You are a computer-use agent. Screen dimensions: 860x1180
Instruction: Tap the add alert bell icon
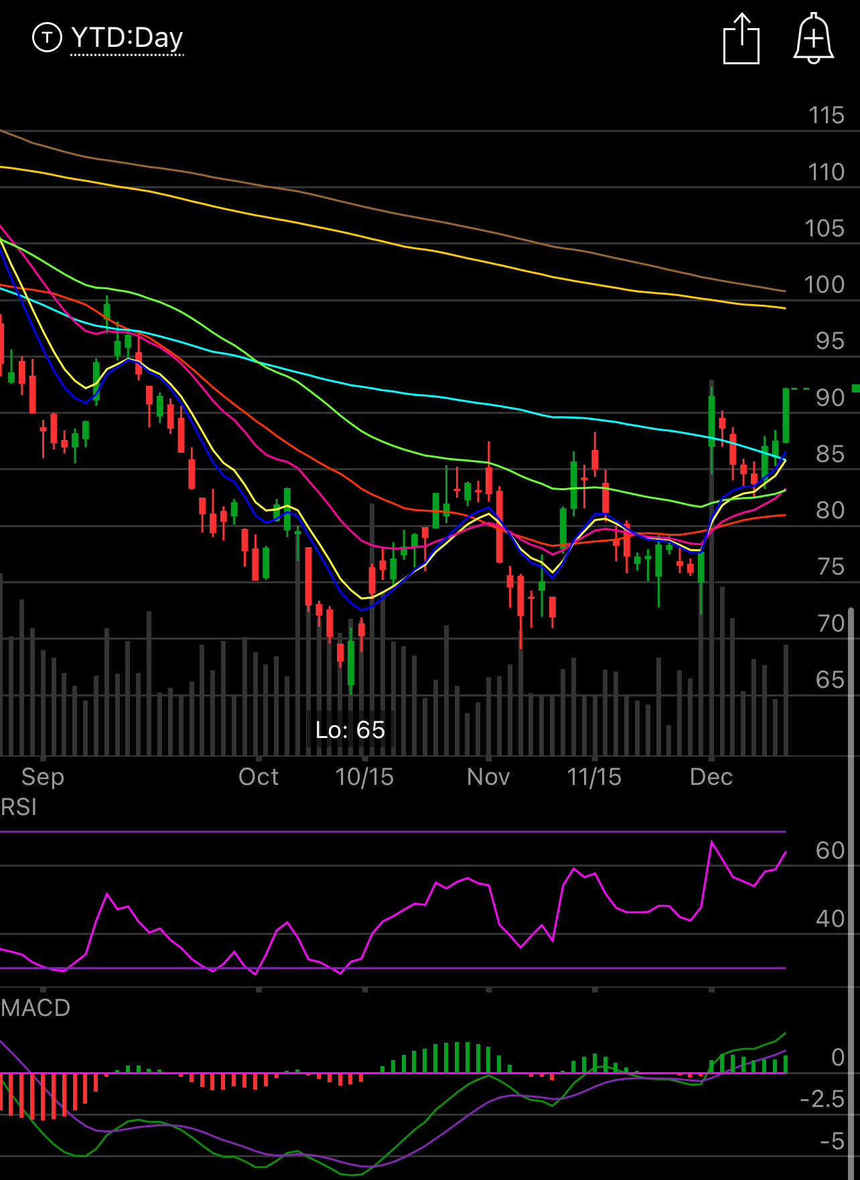pyautogui.click(x=814, y=38)
